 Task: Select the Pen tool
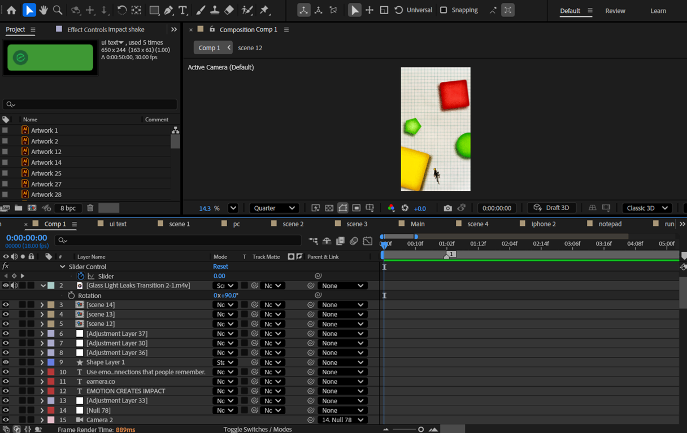click(x=168, y=10)
